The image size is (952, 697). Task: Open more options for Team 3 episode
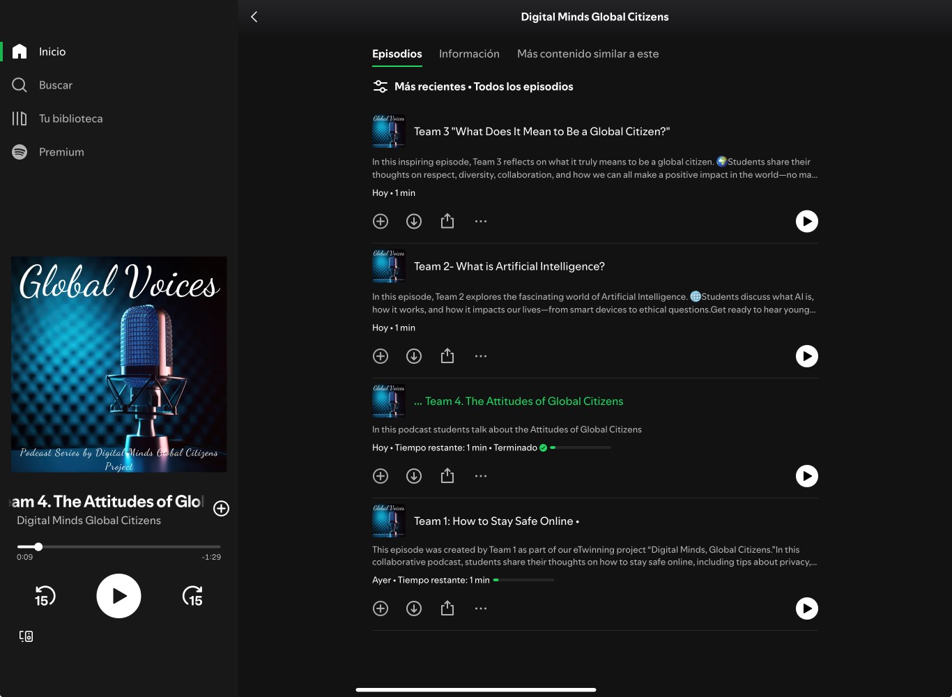click(x=481, y=222)
